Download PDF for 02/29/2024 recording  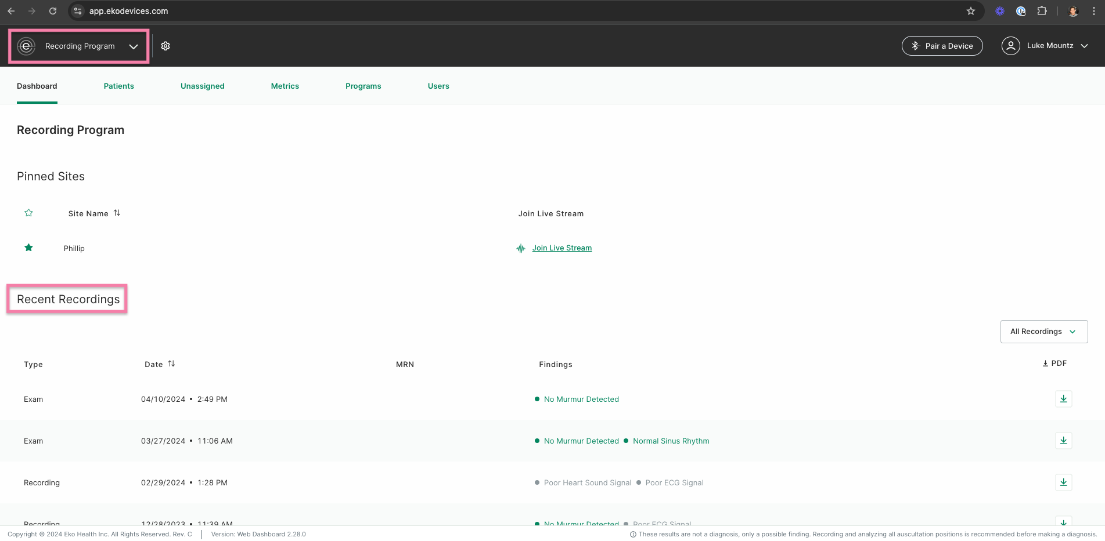(1064, 482)
